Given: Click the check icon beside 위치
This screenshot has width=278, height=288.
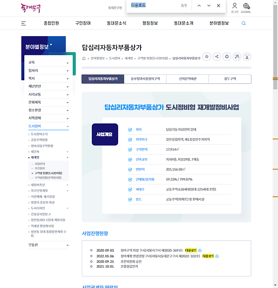Looking at the screenshot, I should 130,130.
